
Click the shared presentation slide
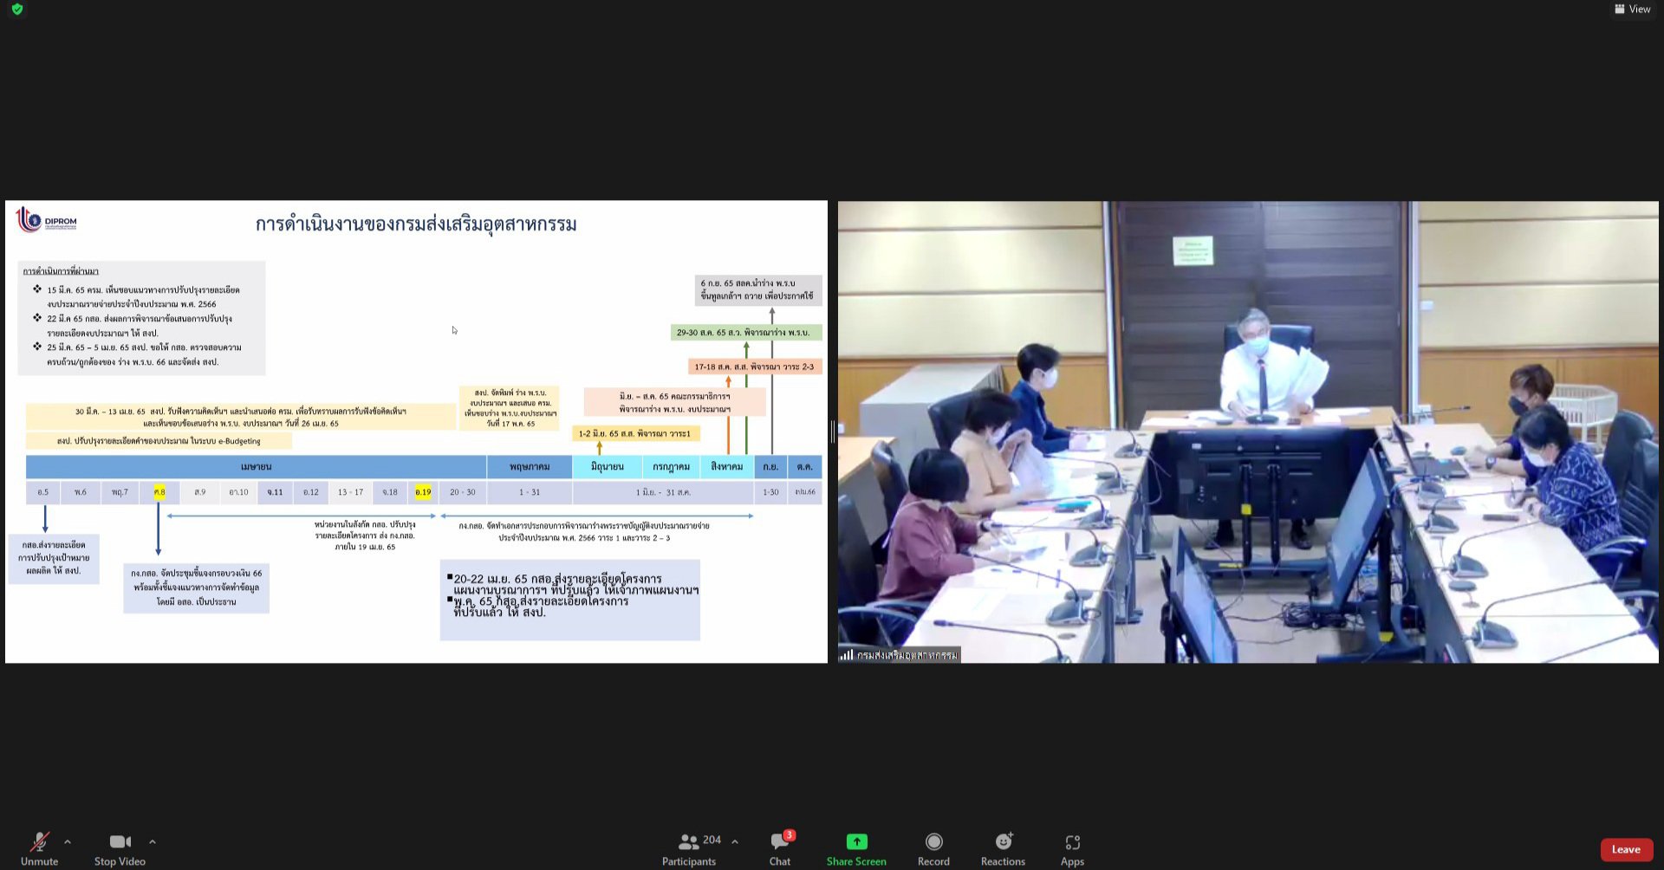(x=416, y=432)
